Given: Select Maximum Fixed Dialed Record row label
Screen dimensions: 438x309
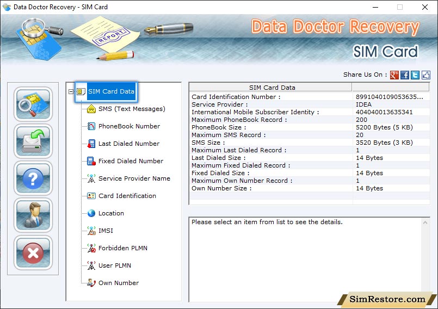Looking at the screenshot, I should click(x=241, y=165).
